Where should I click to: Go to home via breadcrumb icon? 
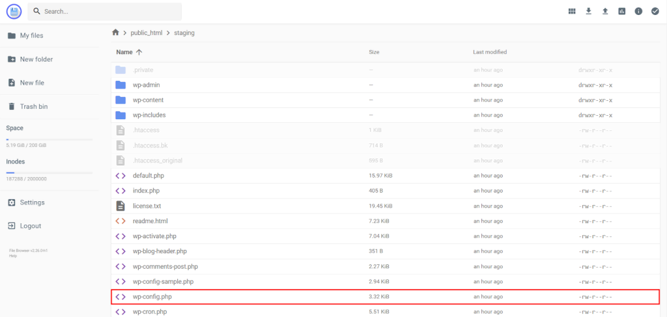[115, 33]
